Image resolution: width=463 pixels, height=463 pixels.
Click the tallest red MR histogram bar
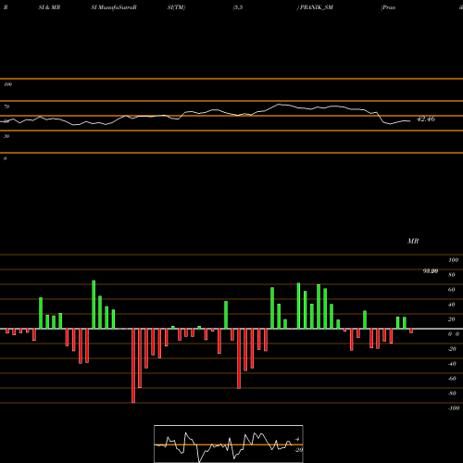pos(133,366)
